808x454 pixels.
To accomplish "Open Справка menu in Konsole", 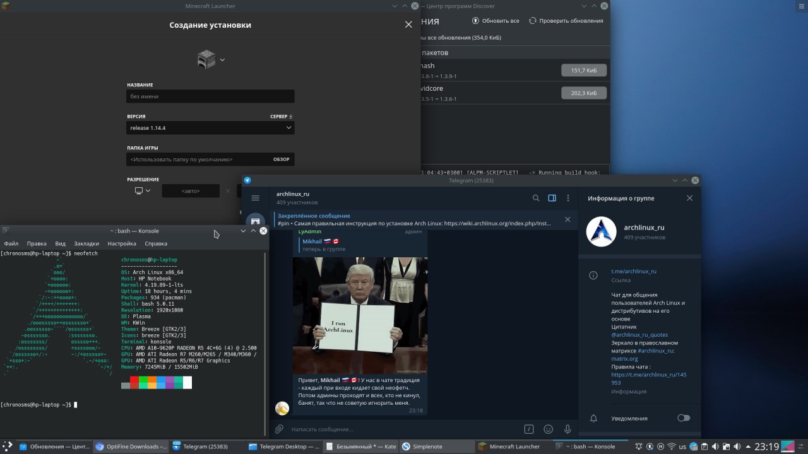I will (156, 243).
